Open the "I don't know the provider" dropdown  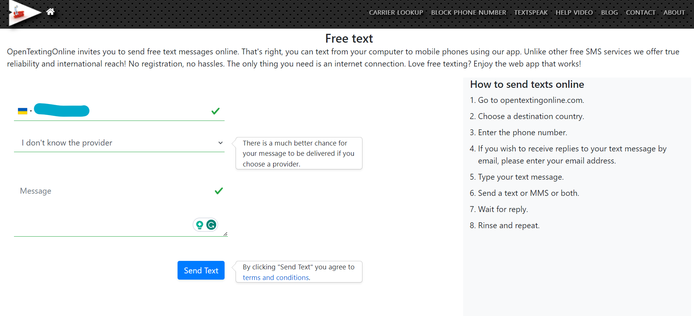[x=119, y=143]
